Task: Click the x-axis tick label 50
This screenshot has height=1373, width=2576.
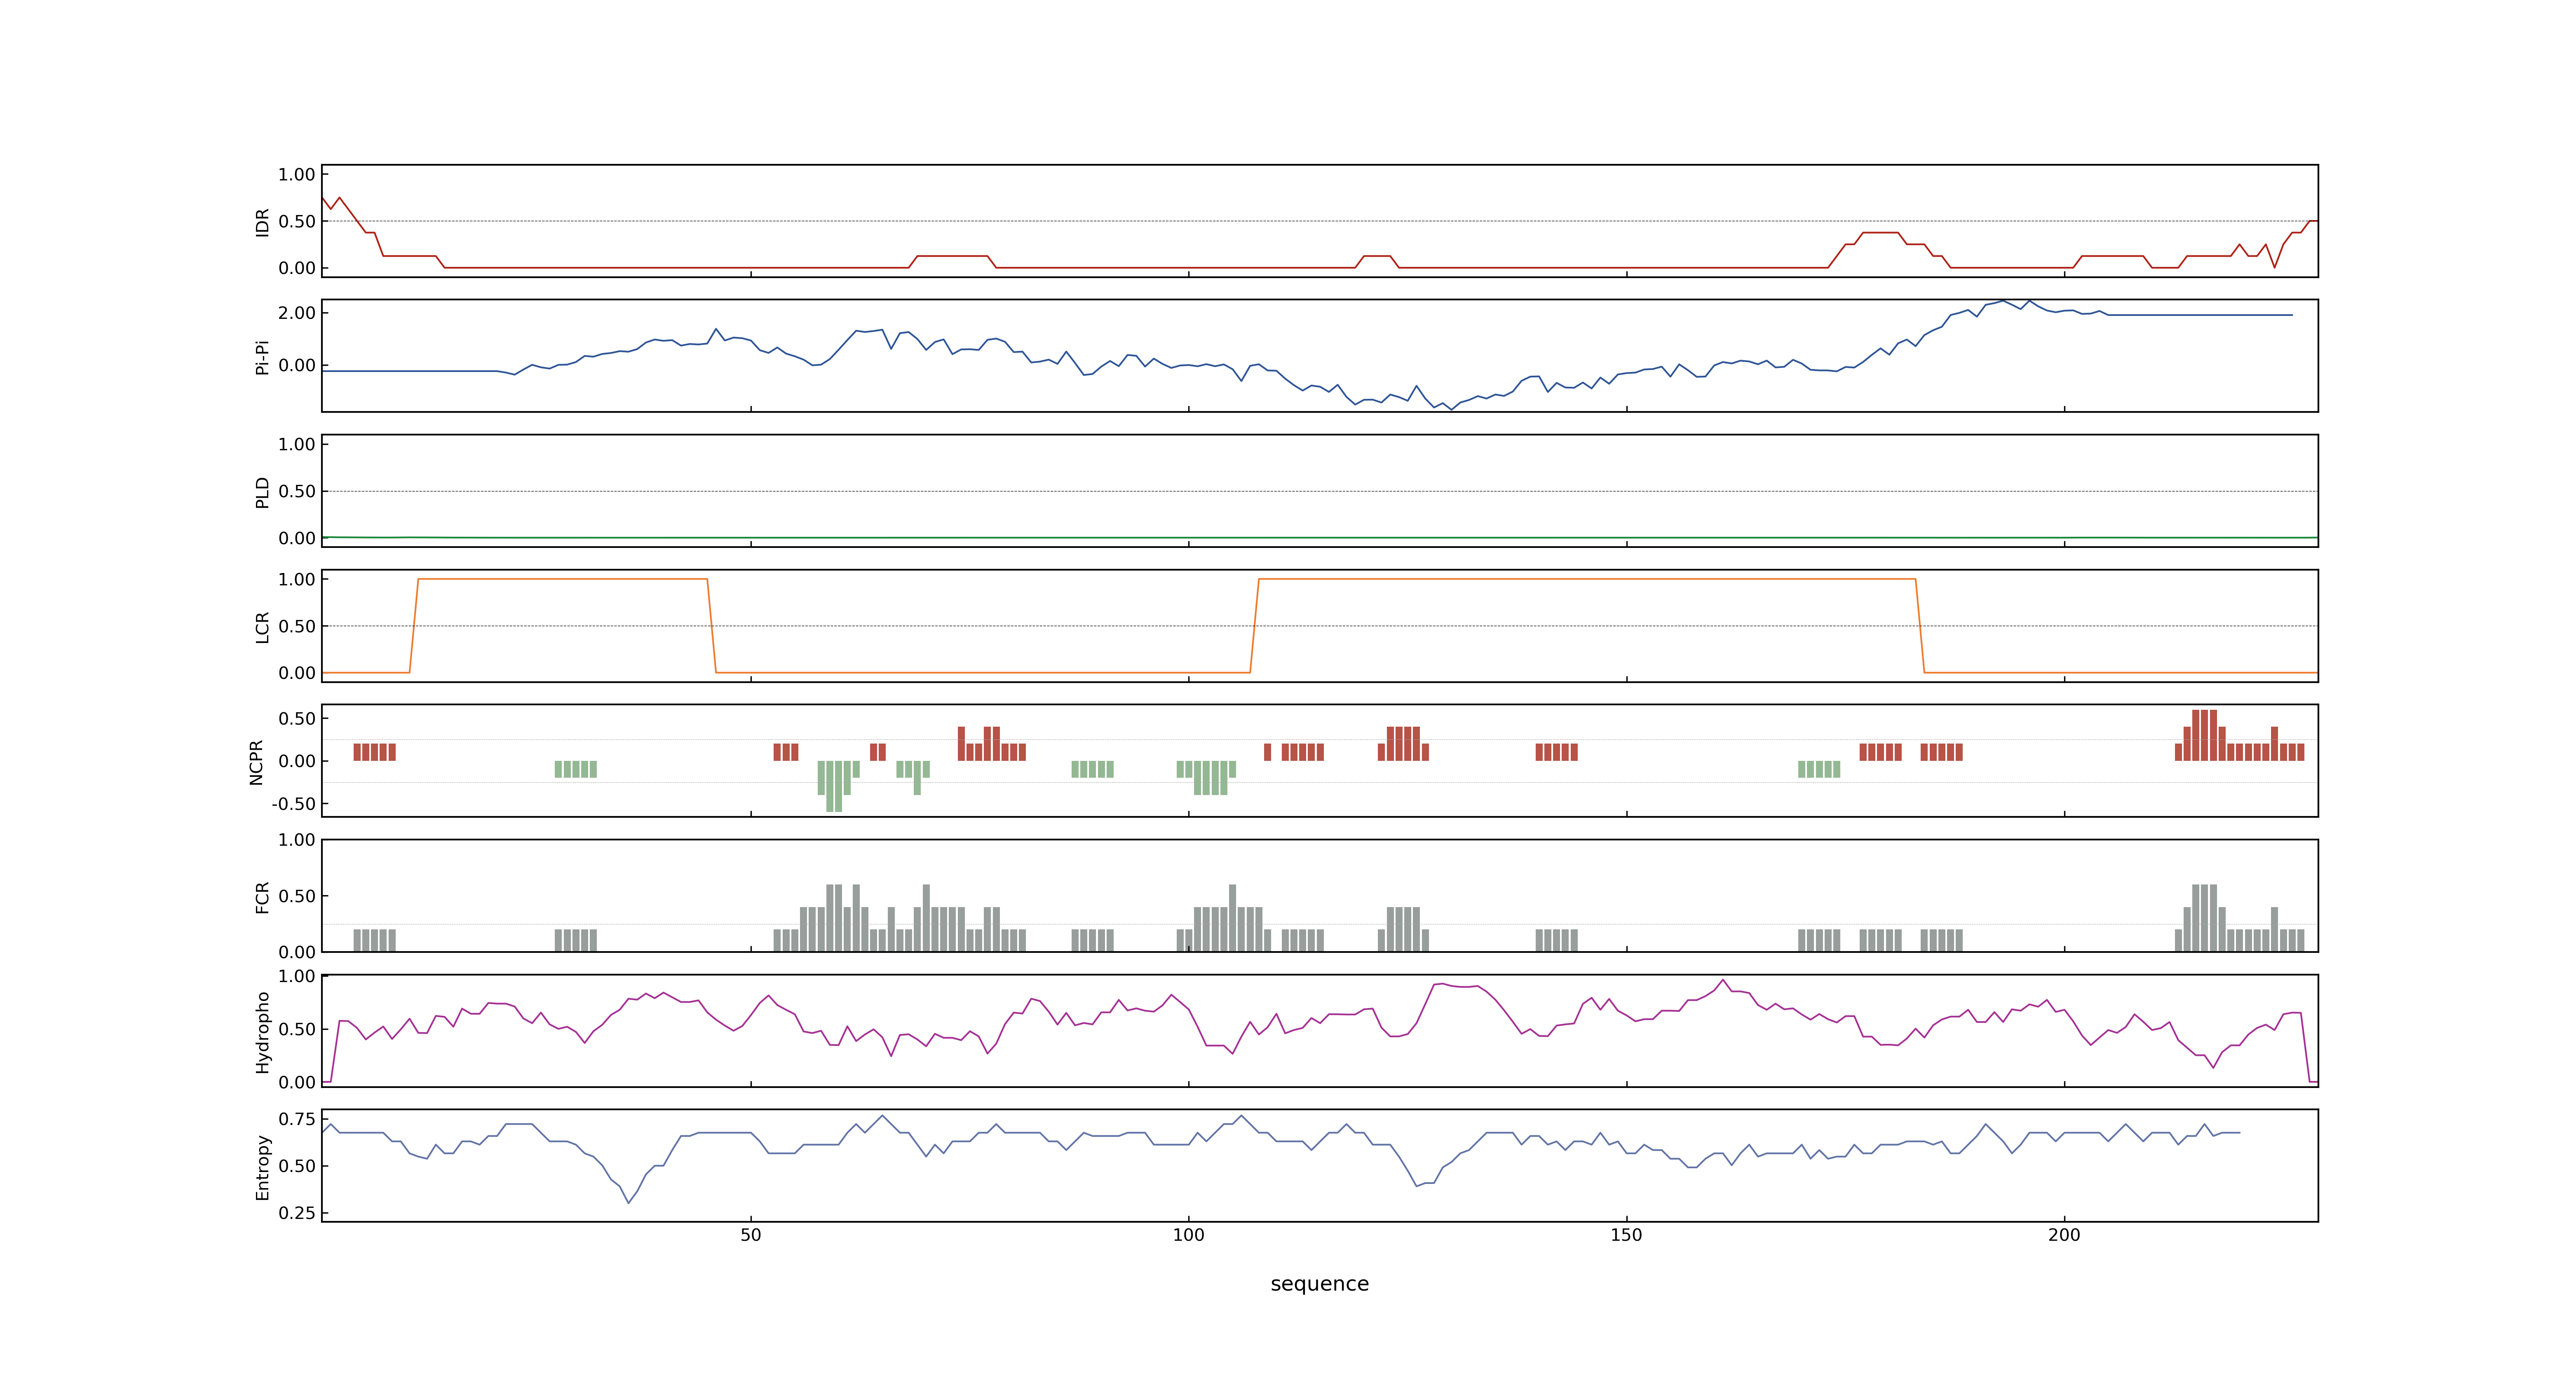Action: [750, 1235]
